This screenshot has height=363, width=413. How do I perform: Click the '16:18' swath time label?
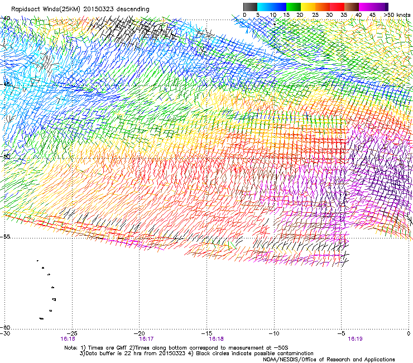[216, 339]
